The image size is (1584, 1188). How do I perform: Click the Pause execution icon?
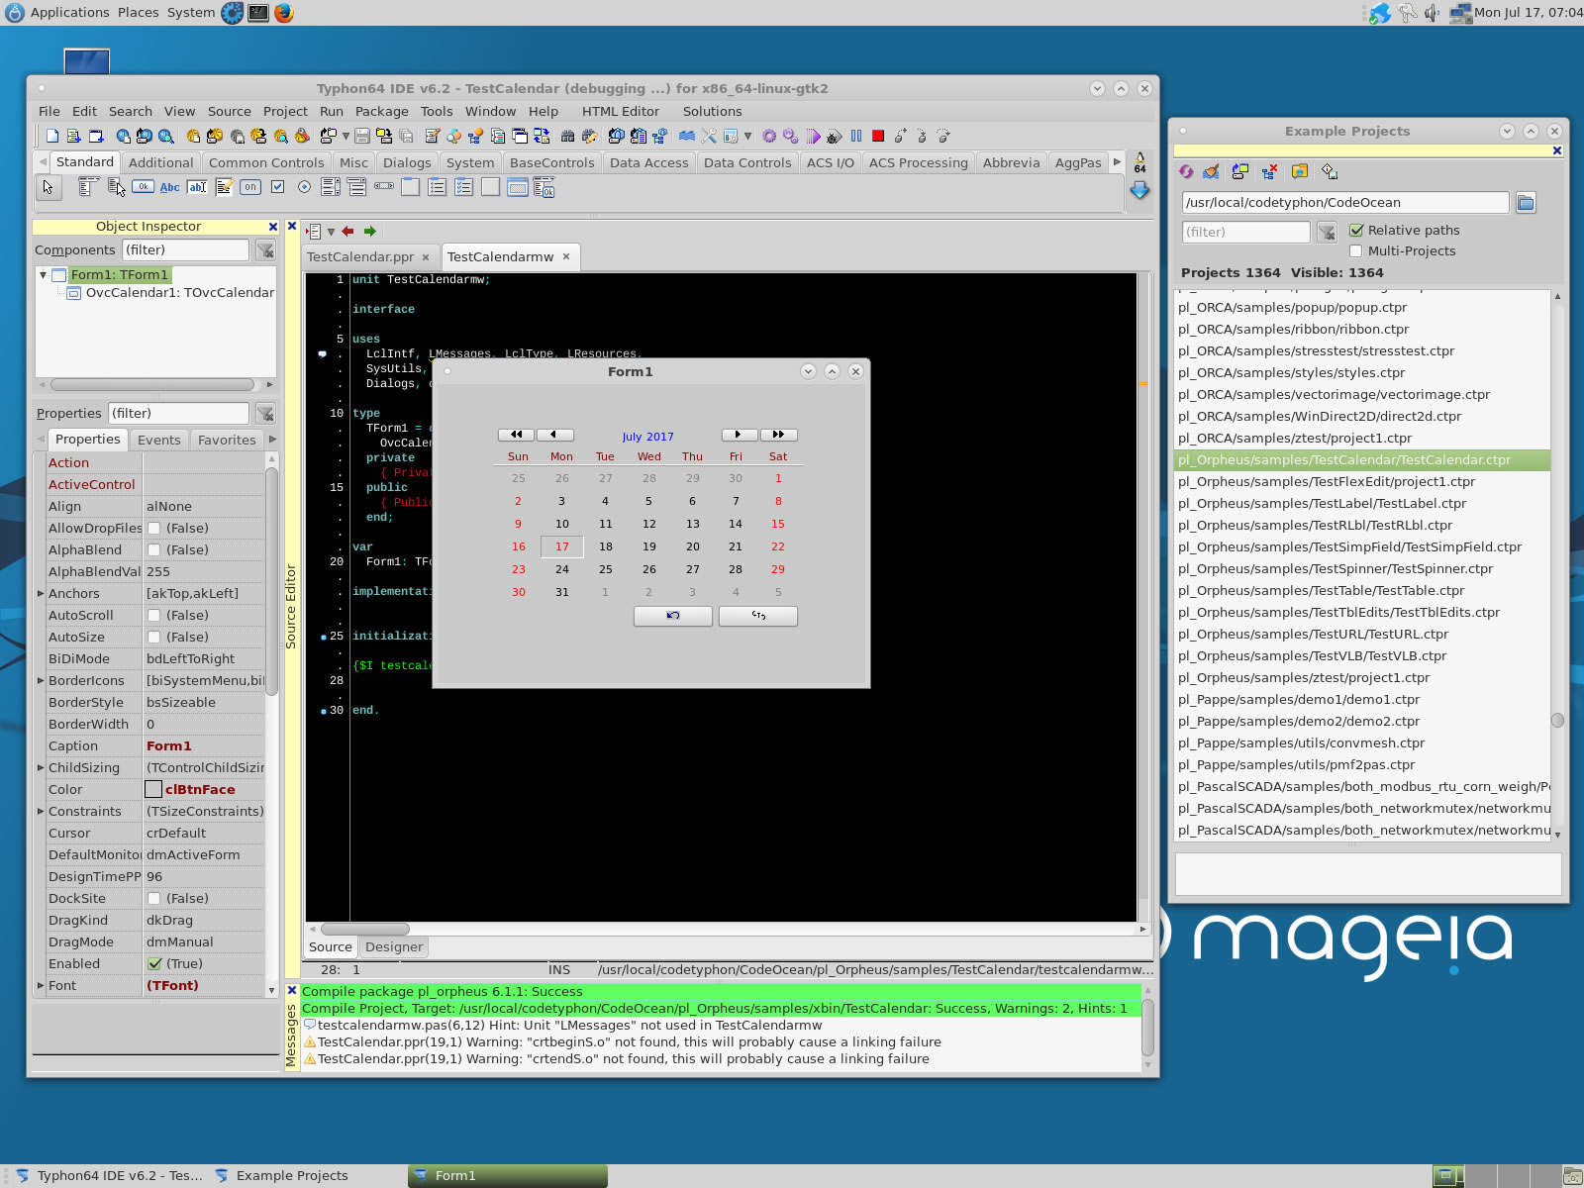(856, 136)
